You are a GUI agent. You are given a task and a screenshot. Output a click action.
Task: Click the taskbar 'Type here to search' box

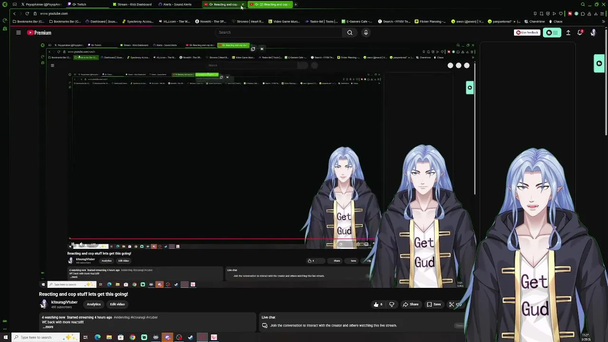point(45,337)
